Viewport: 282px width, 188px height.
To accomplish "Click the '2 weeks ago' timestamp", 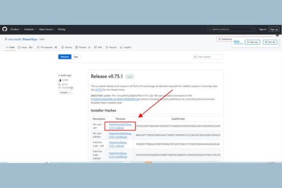I will coord(65,75).
